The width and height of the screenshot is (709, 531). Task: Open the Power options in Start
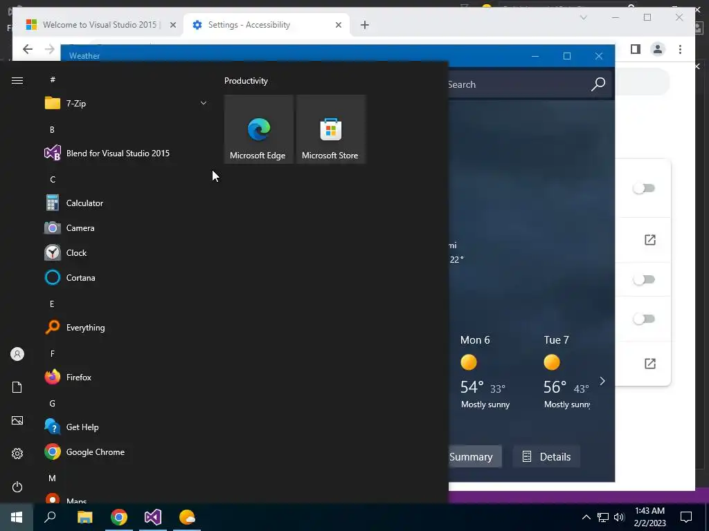[x=17, y=487]
